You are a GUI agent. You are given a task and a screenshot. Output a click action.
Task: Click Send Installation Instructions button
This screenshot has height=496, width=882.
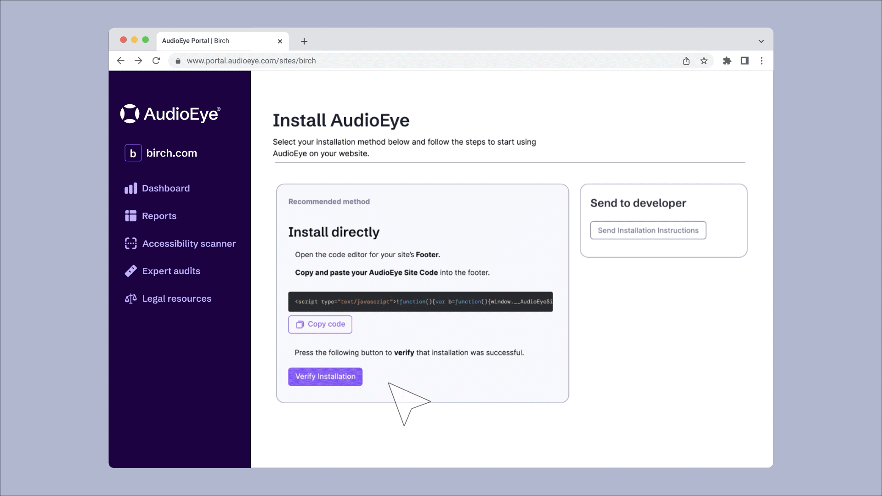pos(648,231)
